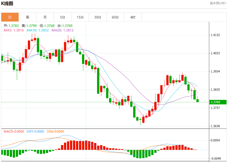
Task: Click the DEA:0.0000 indicator label
Action: [55, 132]
